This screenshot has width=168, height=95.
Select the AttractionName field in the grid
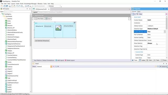69,26
